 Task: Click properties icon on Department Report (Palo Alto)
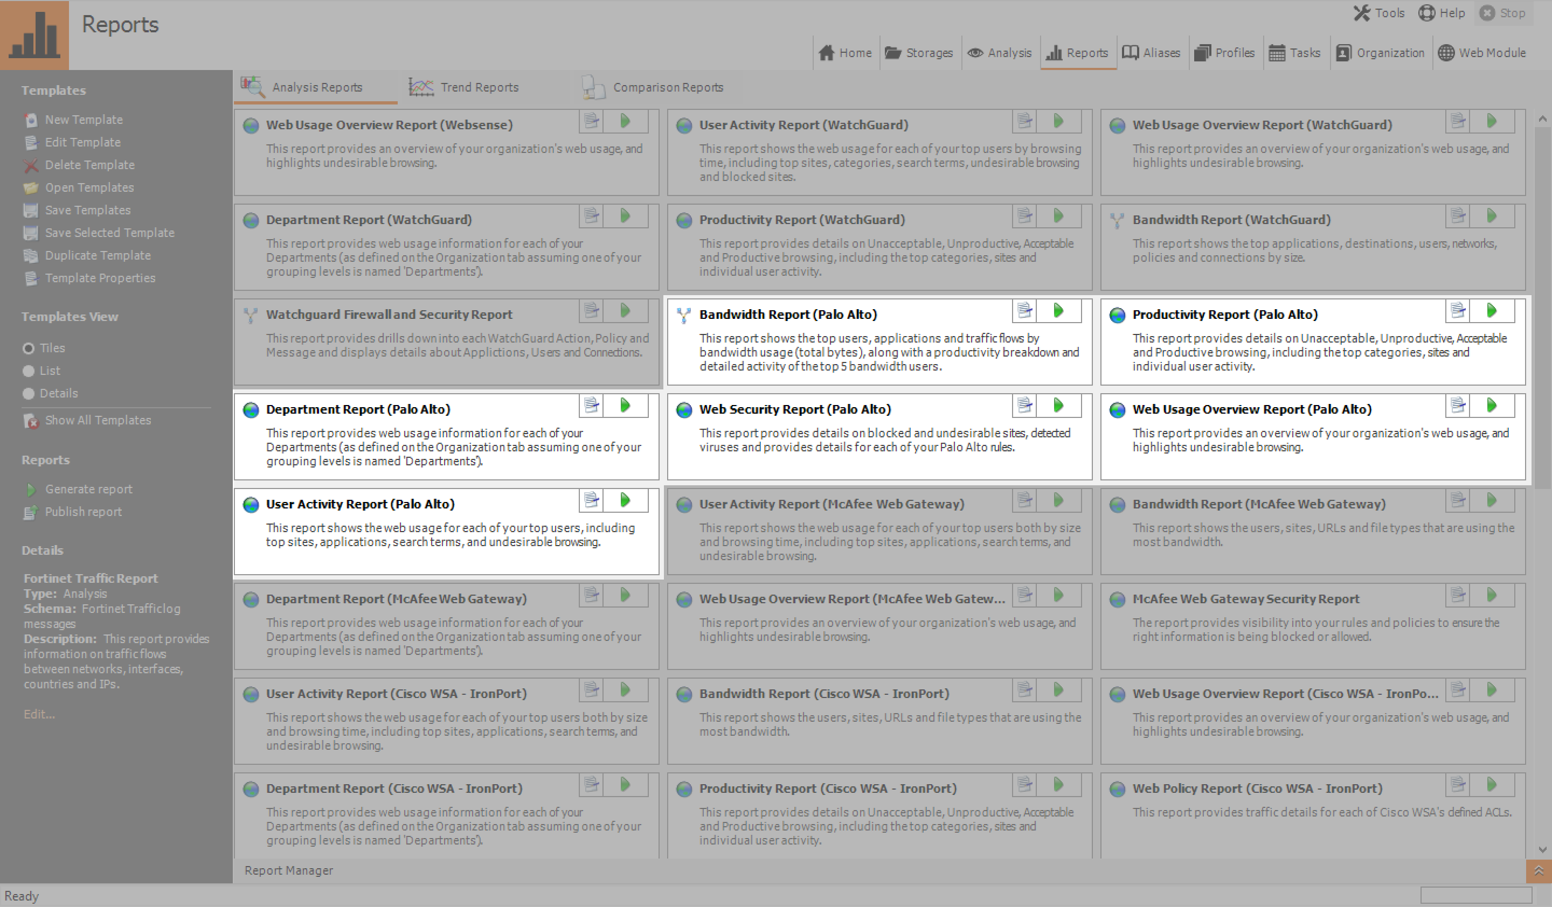(591, 406)
